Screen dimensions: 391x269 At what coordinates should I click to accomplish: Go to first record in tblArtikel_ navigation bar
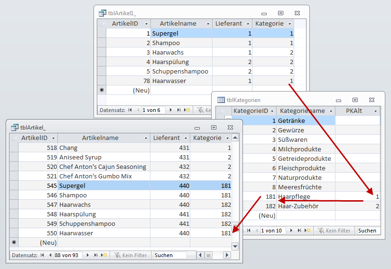42,255
